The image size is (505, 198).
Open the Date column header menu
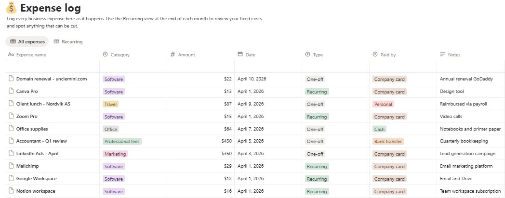tap(268, 54)
